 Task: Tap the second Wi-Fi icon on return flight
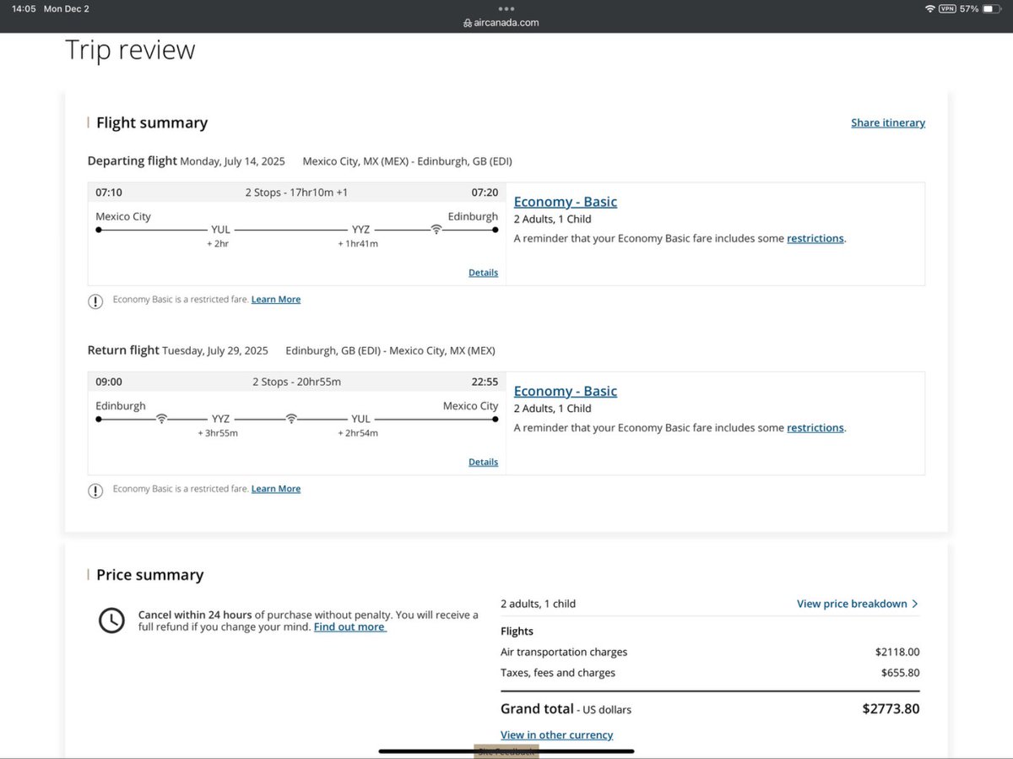291,418
